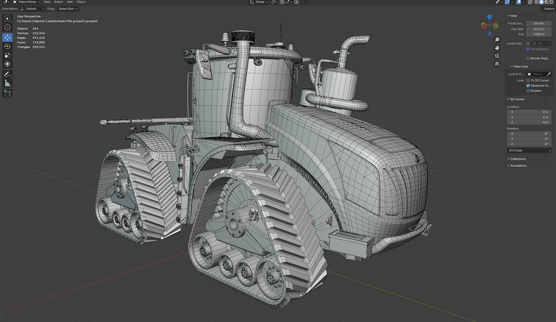This screenshot has width=556, height=322.
Task: Click the eyedropper next to Lock to Object
Action: 549,74
